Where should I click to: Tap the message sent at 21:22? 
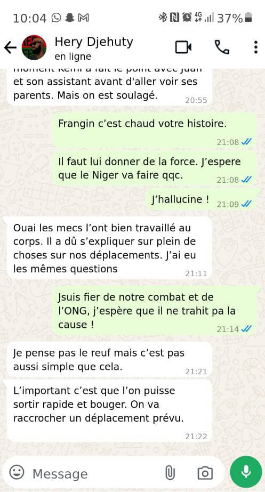[x=110, y=411]
